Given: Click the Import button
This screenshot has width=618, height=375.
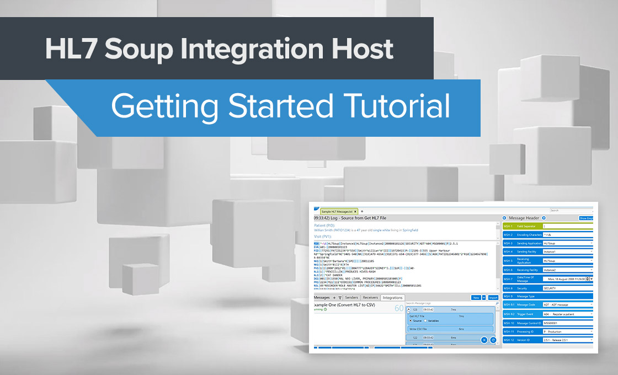Looking at the screenshot, I should [x=493, y=298].
